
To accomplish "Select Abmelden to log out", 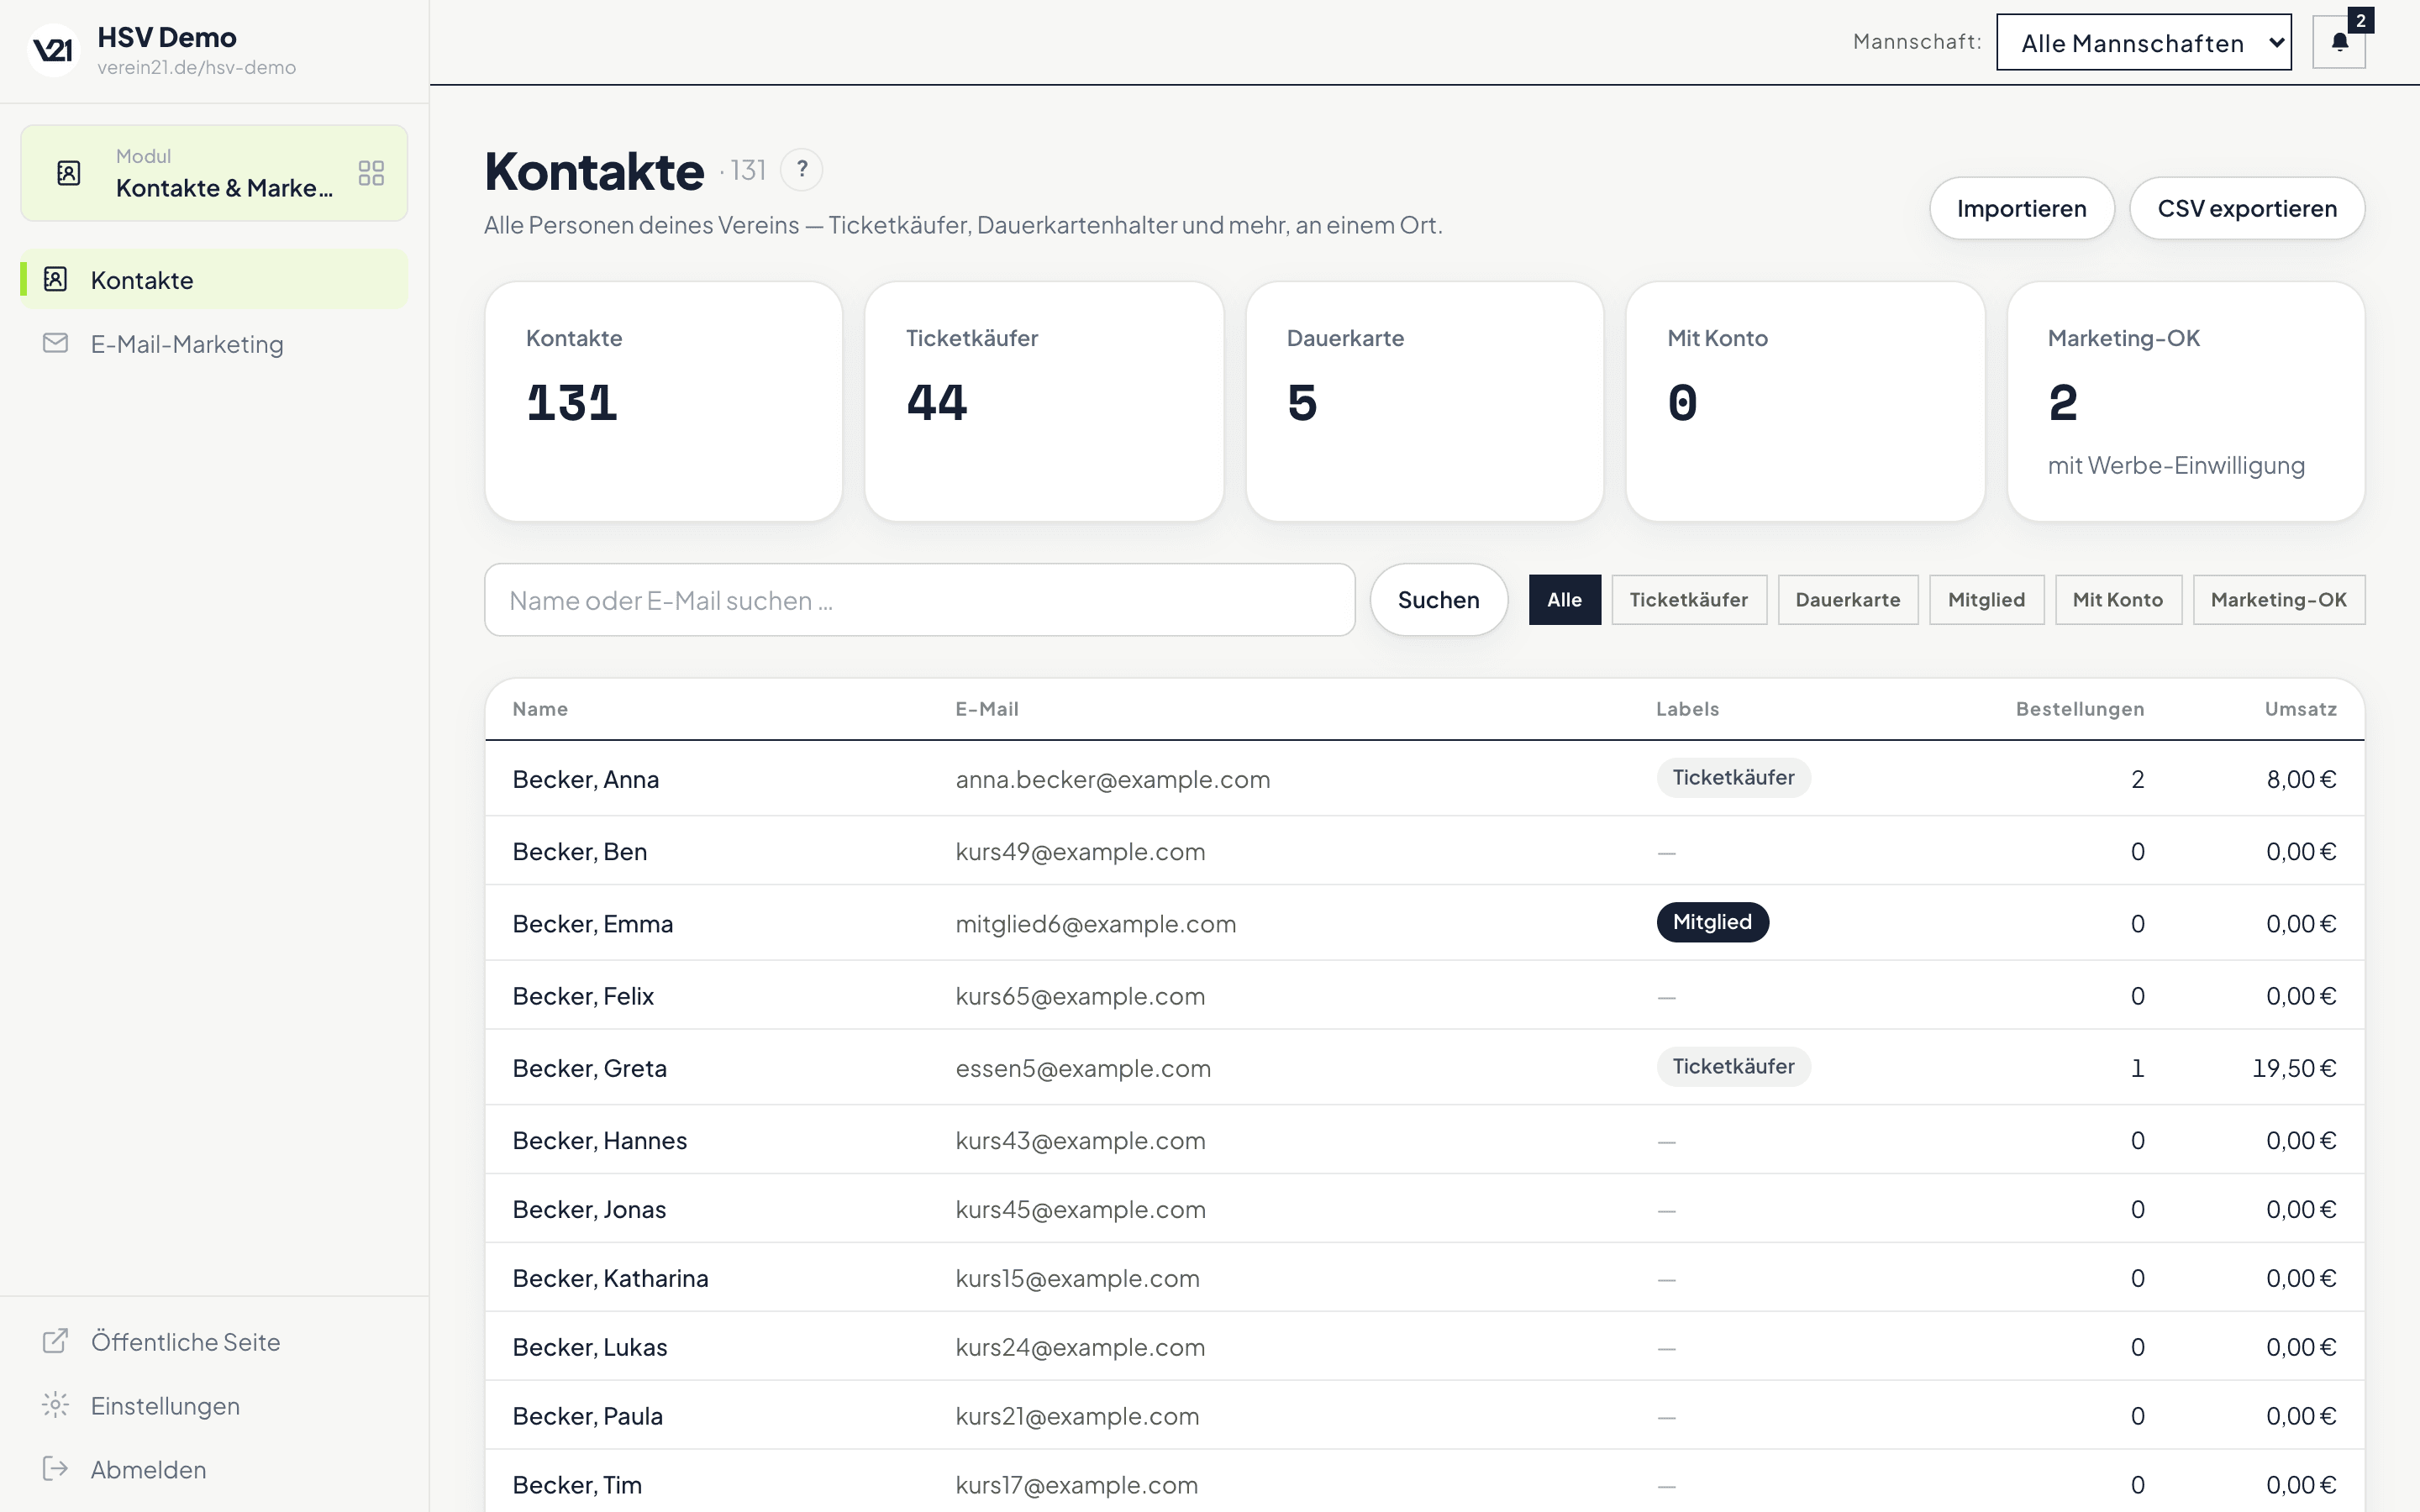I will pyautogui.click(x=214, y=1470).
